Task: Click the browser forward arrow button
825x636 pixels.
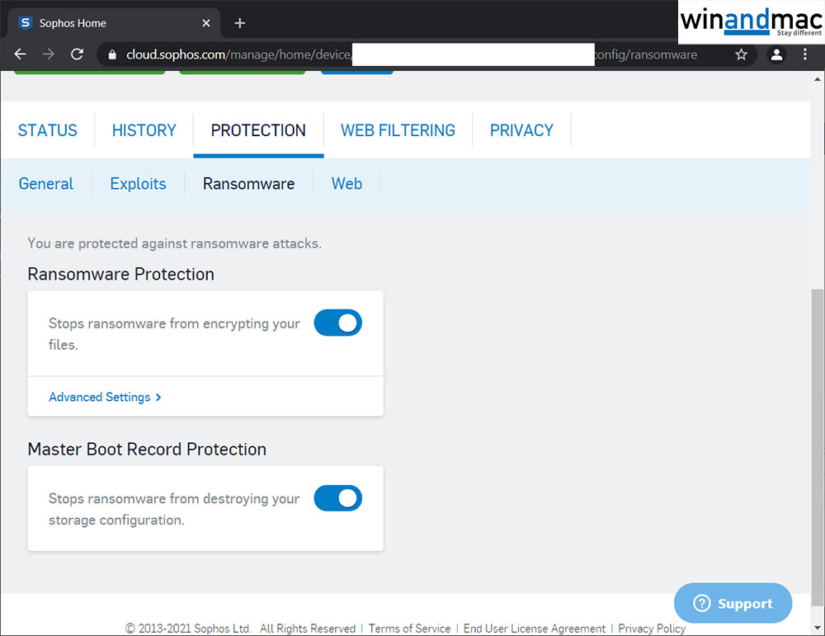Action: 49,54
